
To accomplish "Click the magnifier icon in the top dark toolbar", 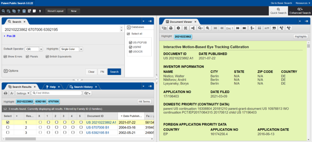I will 3,11.
